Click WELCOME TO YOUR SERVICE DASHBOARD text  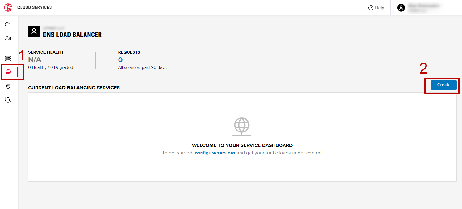[x=242, y=145]
